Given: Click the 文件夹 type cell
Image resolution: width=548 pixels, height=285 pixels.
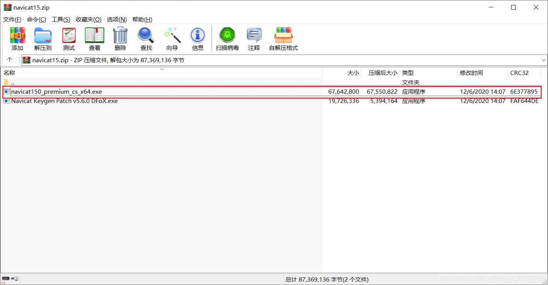Looking at the screenshot, I should [x=411, y=82].
